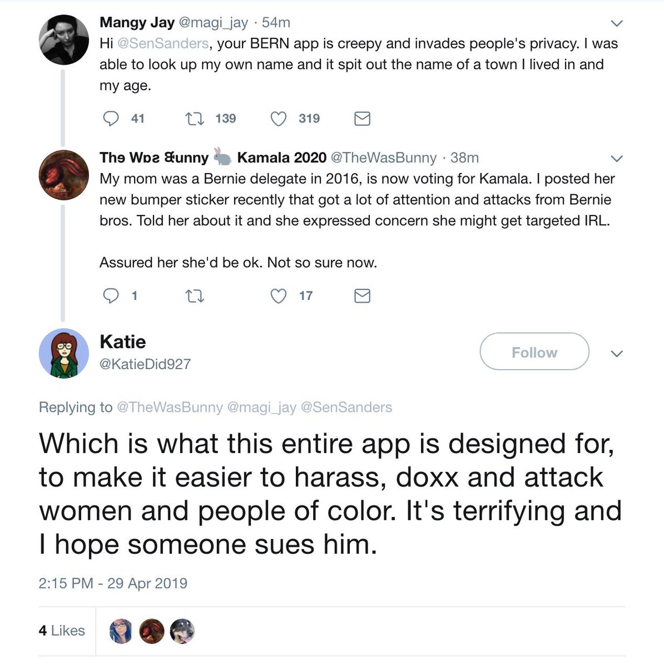Retweet TheWasBunny's tweet about her mom
The image size is (664, 668).
pos(195,296)
